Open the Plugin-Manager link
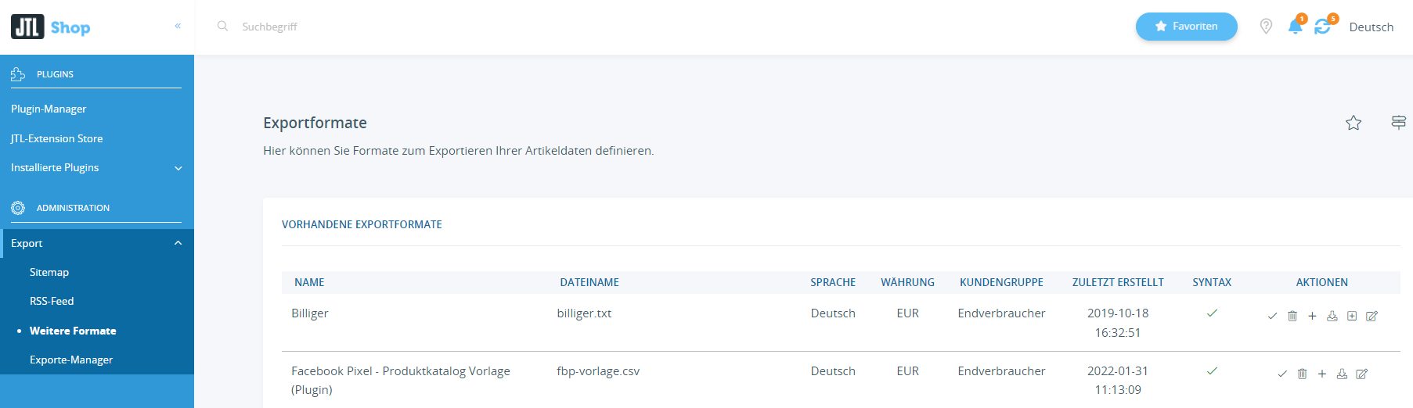 [x=49, y=109]
